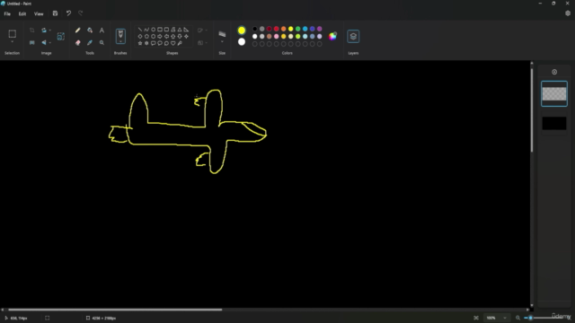
Task: Select the Pencil tool
Action: click(78, 31)
